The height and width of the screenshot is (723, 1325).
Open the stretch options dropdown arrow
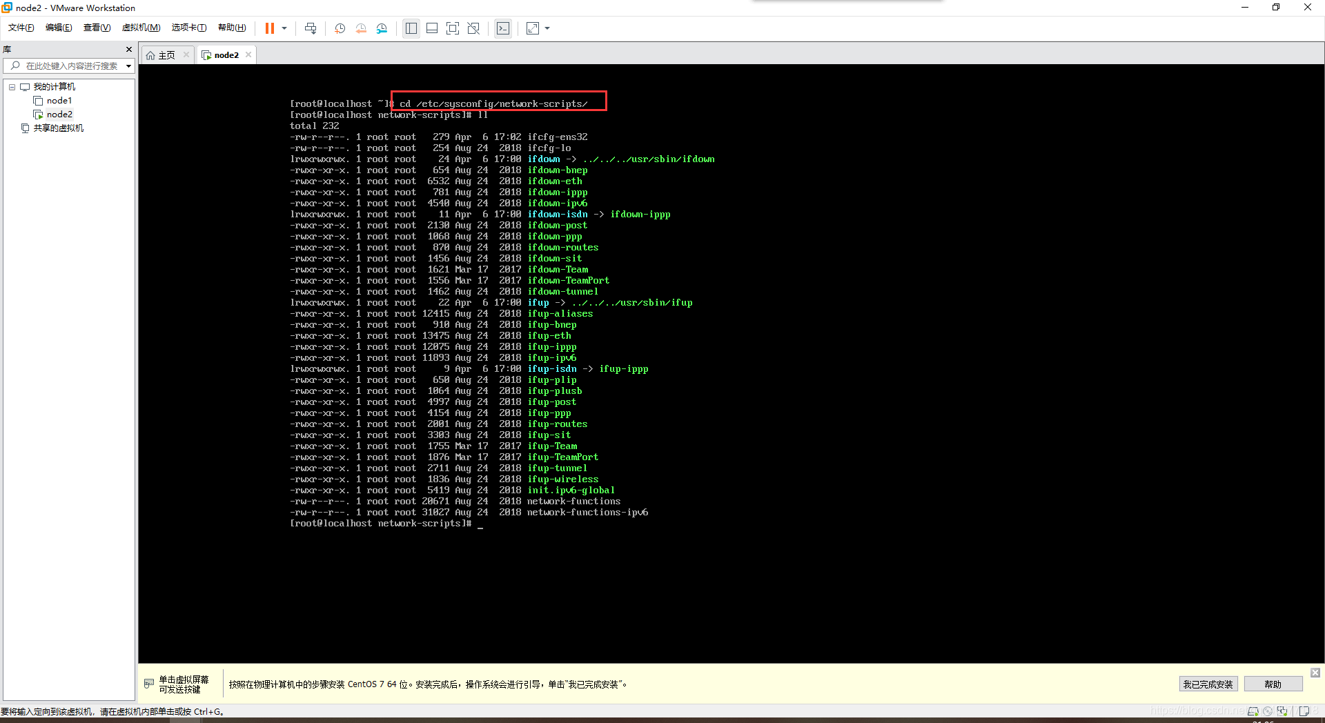pyautogui.click(x=548, y=28)
